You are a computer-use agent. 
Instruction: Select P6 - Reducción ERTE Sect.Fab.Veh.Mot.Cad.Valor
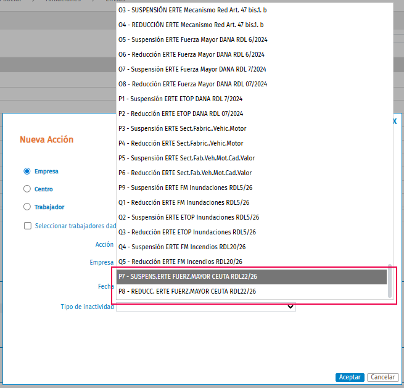(x=252, y=173)
